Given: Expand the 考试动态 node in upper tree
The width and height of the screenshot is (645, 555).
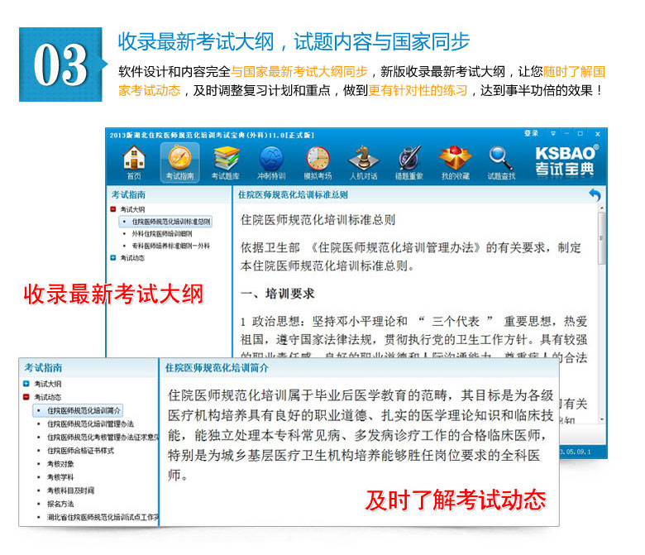Looking at the screenshot, I should [x=113, y=257].
